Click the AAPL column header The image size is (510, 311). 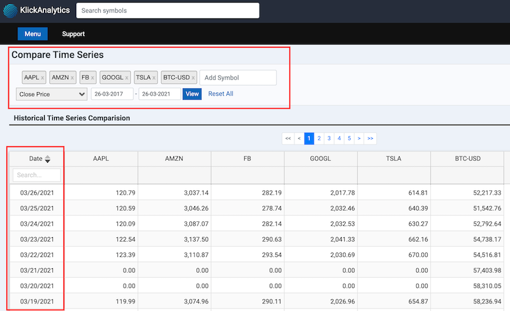[x=101, y=159]
